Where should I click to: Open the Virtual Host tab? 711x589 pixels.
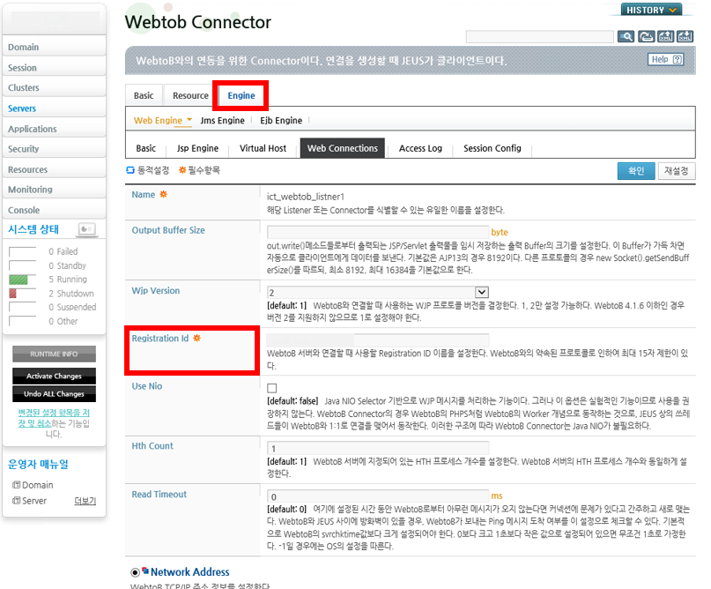coord(263,148)
